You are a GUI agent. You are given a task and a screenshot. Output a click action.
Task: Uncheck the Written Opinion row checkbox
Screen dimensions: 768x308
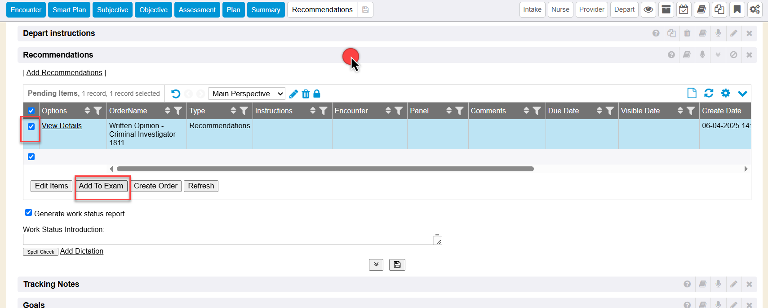(31, 126)
